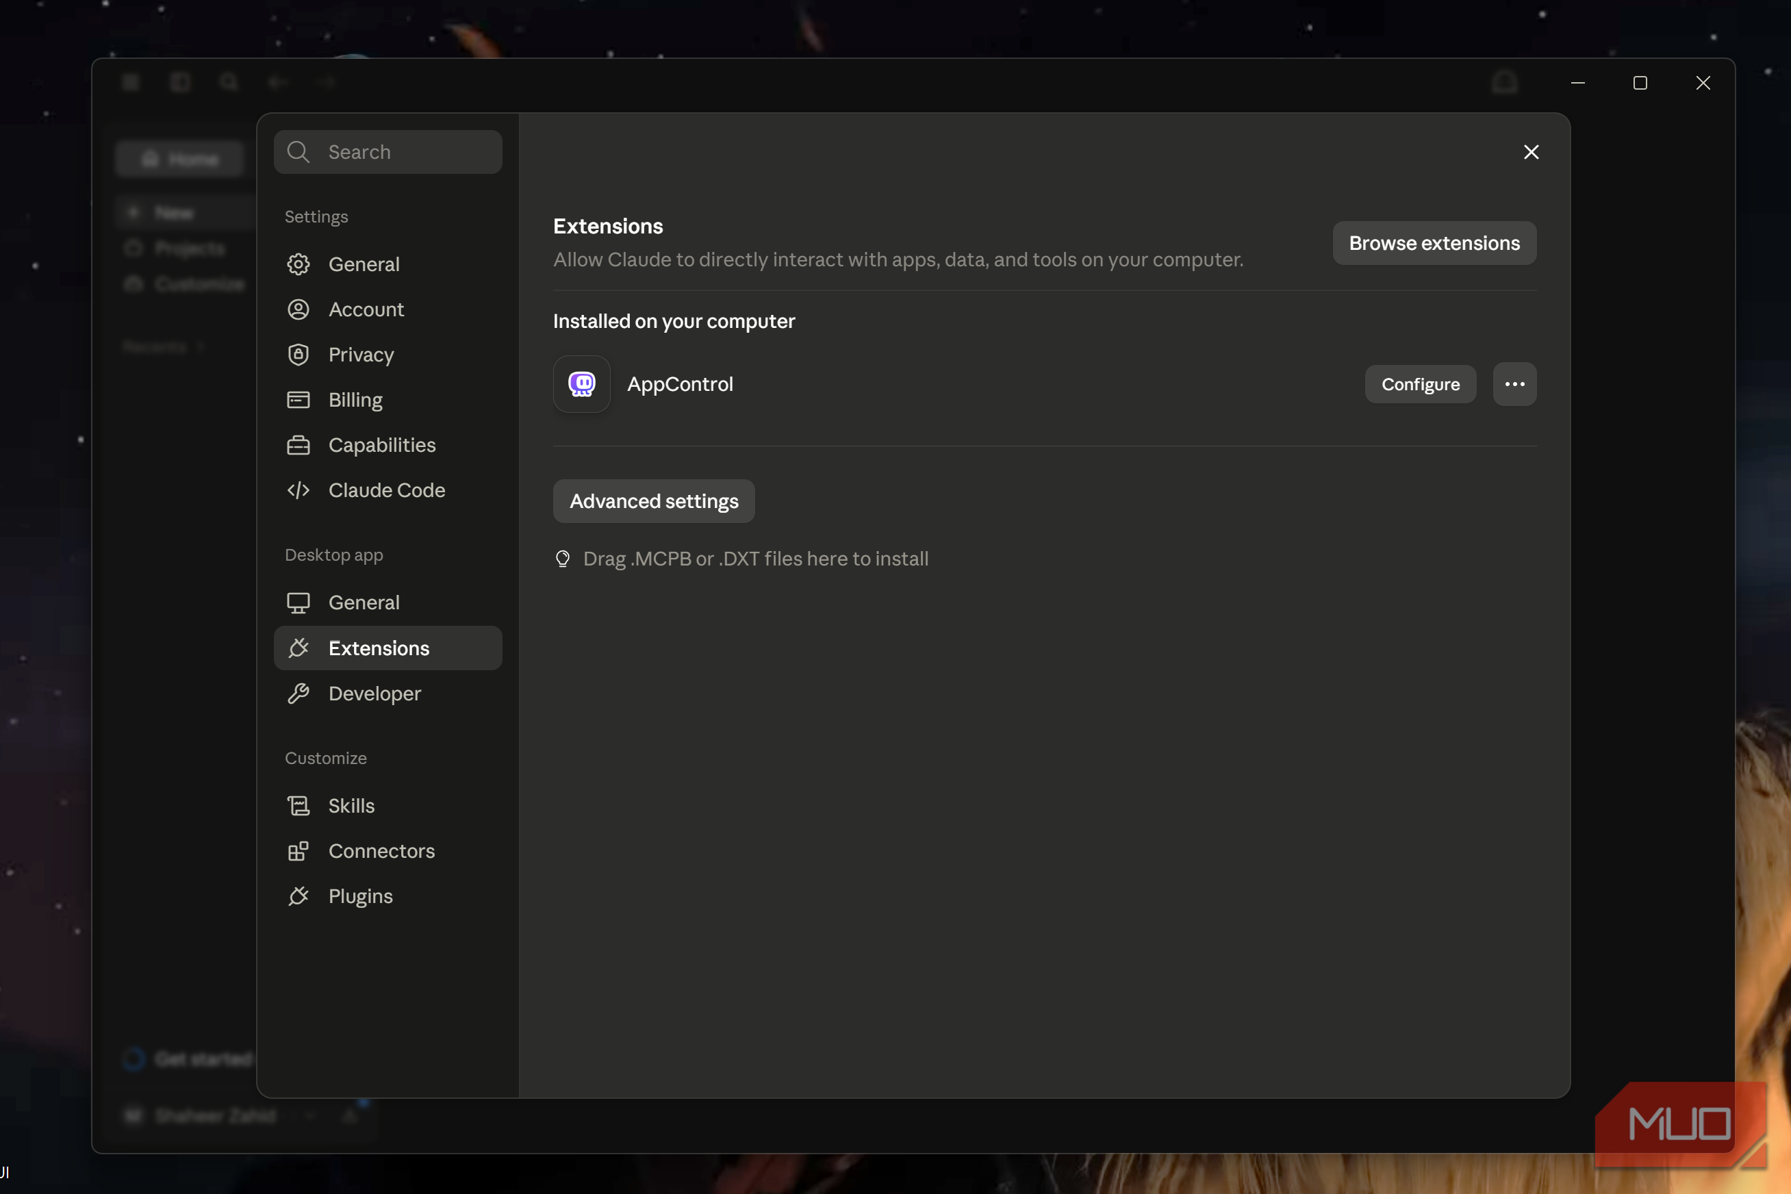1791x1194 pixels.
Task: Select the Extensions tab in the sidebar
Action: tap(388, 648)
